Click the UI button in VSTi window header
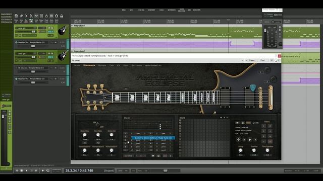This screenshot has height=181, width=323. pos(272,60)
